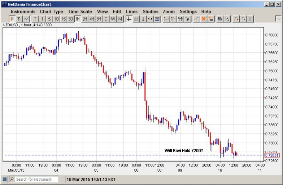Image resolution: width=283 pixels, height=185 pixels.
Task: Toggle the volume (vol) icon
Action: [x=157, y=19]
